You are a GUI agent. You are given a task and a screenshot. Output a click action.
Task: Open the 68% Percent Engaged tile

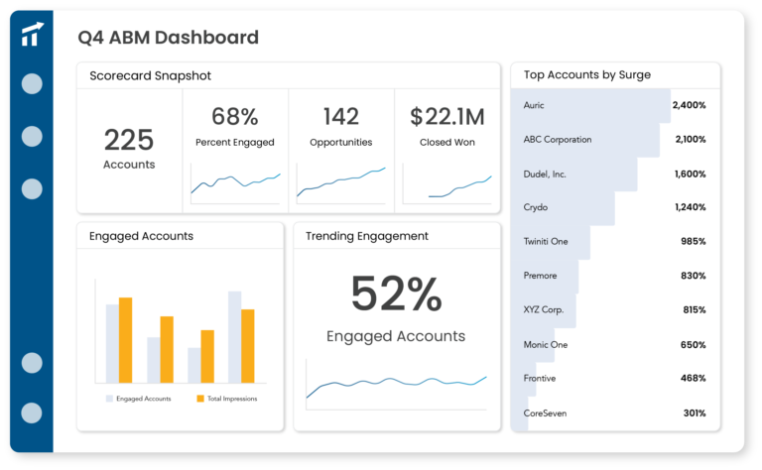click(x=236, y=151)
